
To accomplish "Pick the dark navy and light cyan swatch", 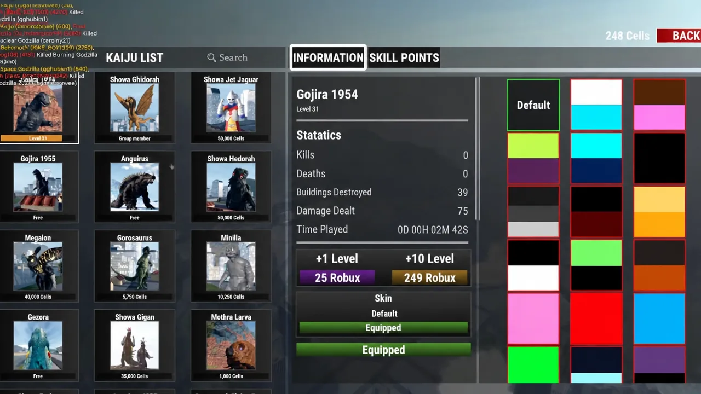I will point(596,365).
